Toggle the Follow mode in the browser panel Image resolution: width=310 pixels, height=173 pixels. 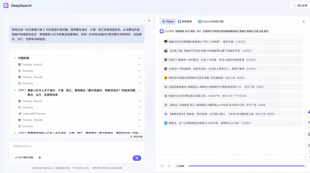(x=168, y=21)
